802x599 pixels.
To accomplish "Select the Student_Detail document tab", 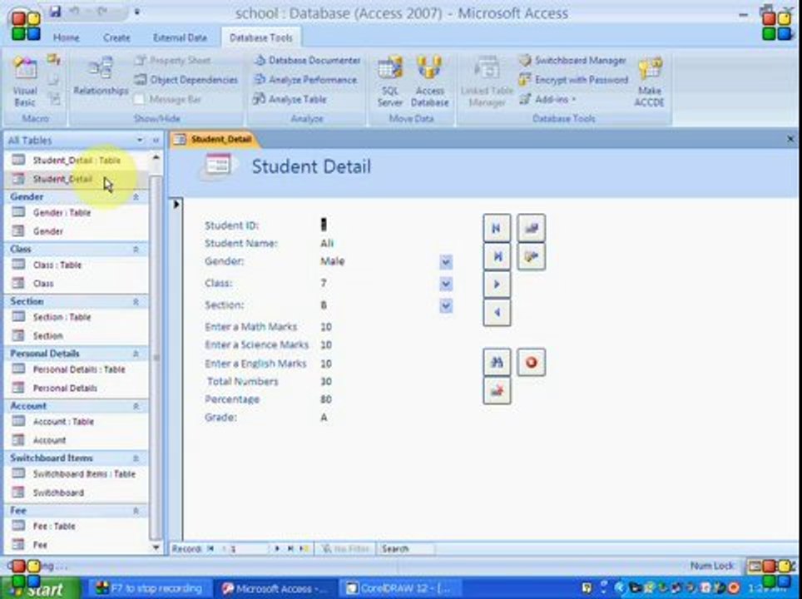I will [x=214, y=139].
